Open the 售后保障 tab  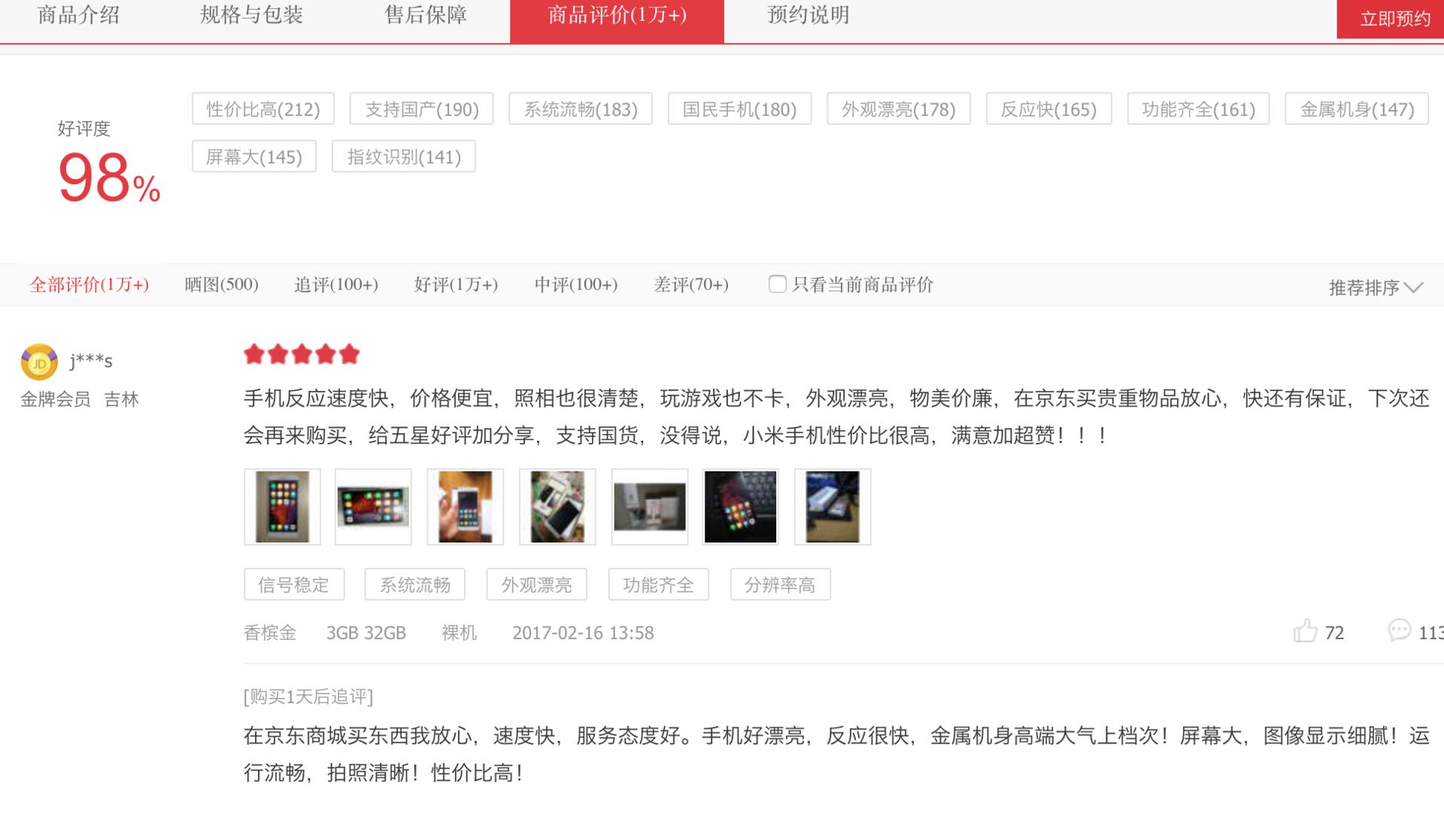(426, 15)
